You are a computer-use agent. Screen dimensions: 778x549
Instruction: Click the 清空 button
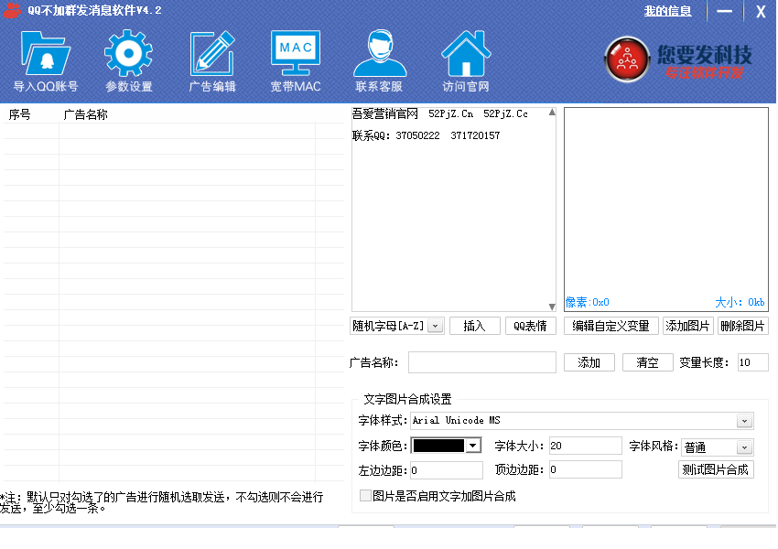pos(647,362)
